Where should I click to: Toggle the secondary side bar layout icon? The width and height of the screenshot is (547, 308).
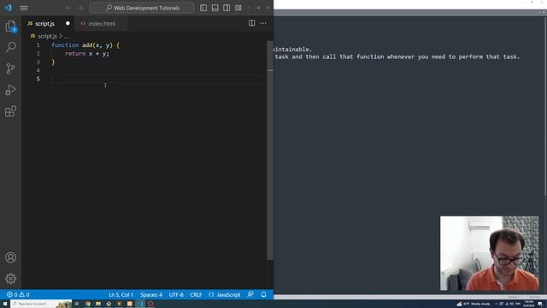(226, 8)
